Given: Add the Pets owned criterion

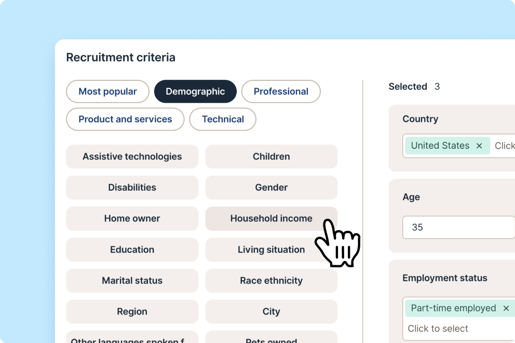Looking at the screenshot, I should 272,338.
